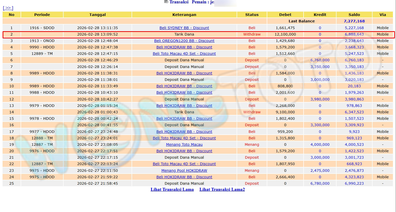Click the deposit kredit amount 6,780,000
Screen dimensions: 396x212
pos(320,183)
